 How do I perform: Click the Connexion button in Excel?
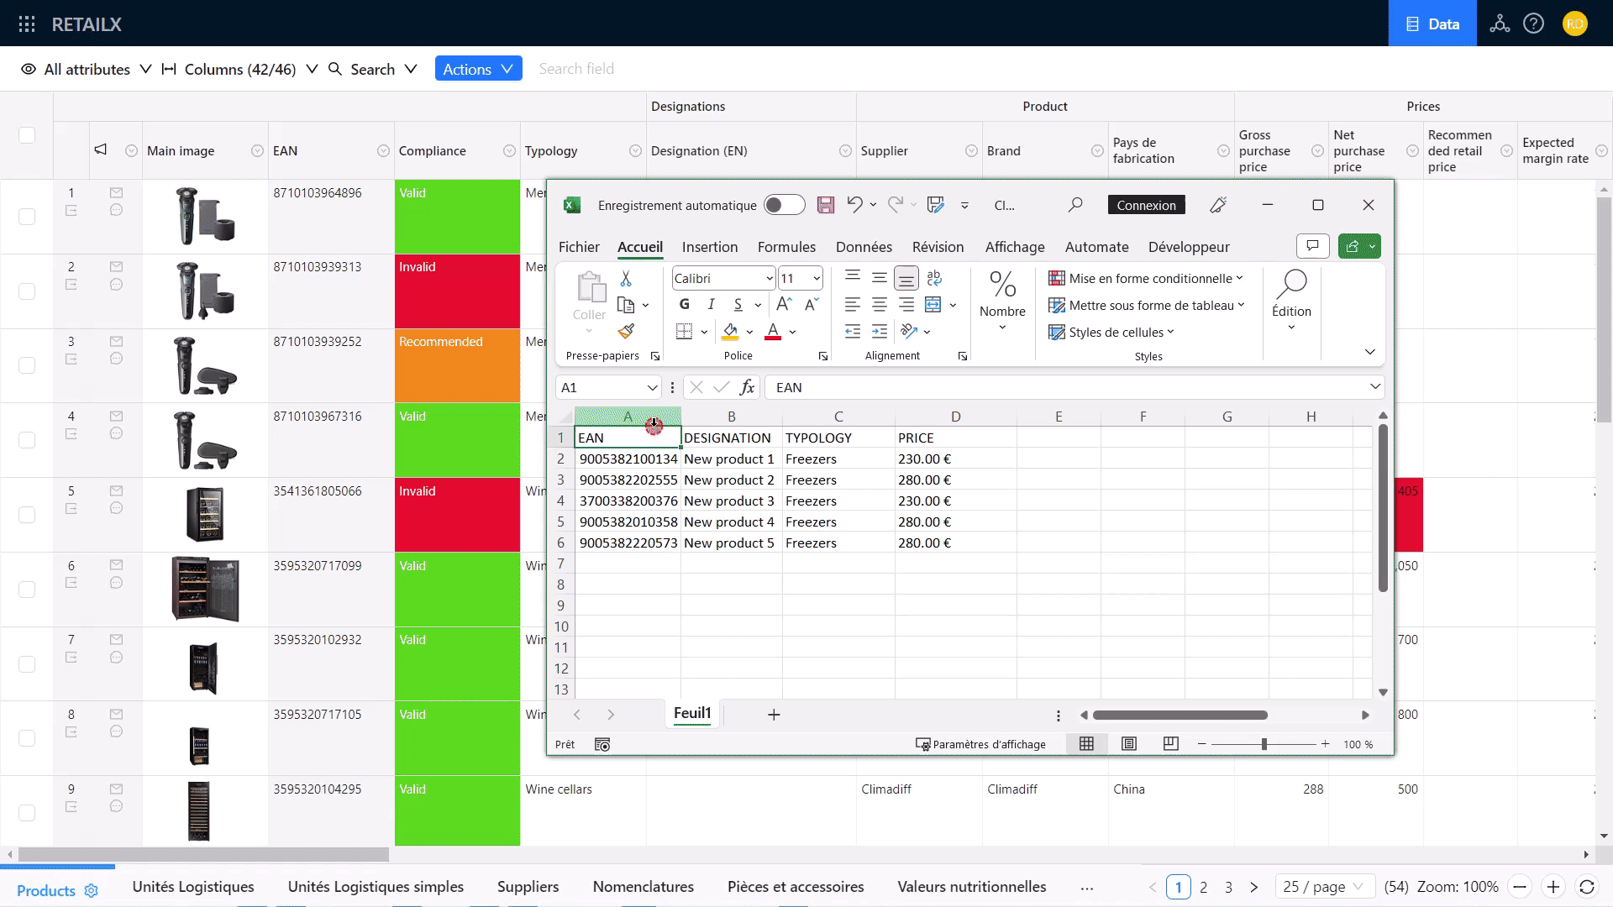pyautogui.click(x=1146, y=205)
